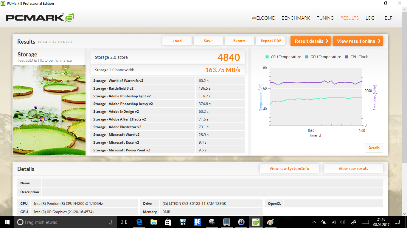
Task: Click the 163.75 MB/s bandwidth value
Action: tap(223, 70)
